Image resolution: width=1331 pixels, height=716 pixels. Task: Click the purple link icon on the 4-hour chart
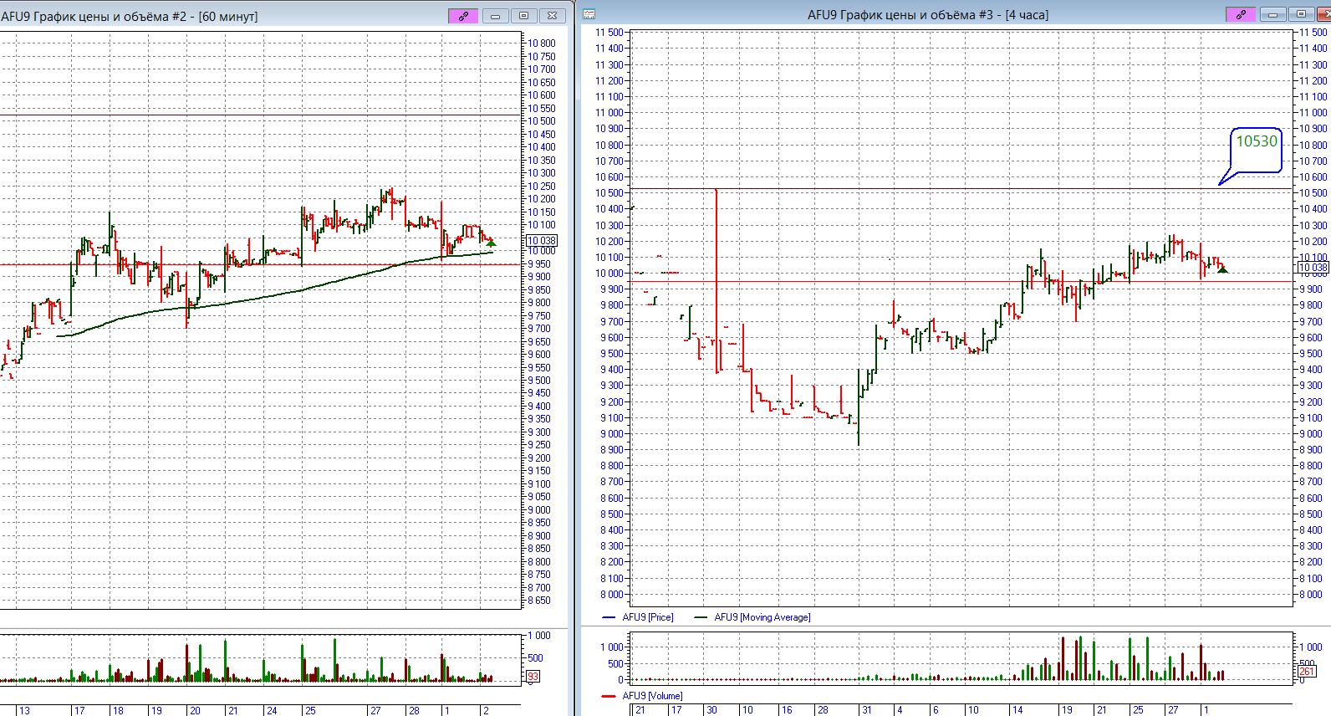click(1241, 14)
